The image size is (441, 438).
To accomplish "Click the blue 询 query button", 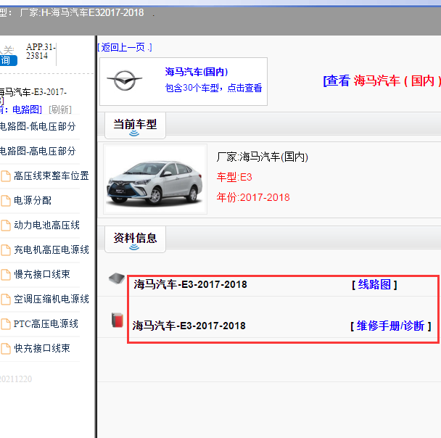I will point(8,60).
